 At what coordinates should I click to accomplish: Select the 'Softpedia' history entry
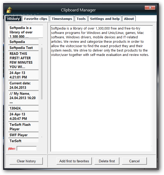pyautogui.click(x=23, y=42)
